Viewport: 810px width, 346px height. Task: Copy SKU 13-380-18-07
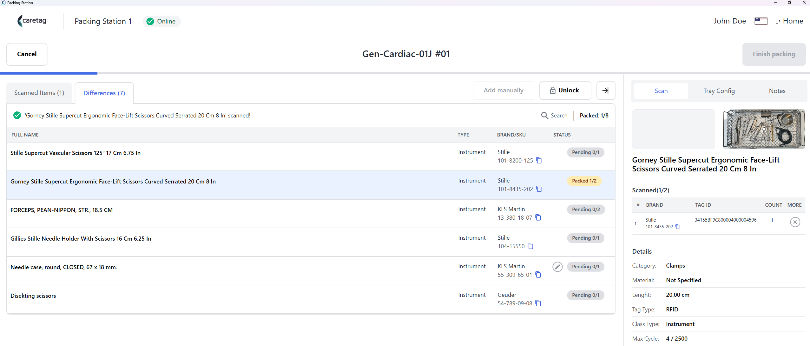pos(538,217)
